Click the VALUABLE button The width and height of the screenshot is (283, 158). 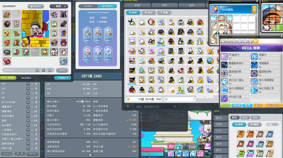click(x=26, y=78)
